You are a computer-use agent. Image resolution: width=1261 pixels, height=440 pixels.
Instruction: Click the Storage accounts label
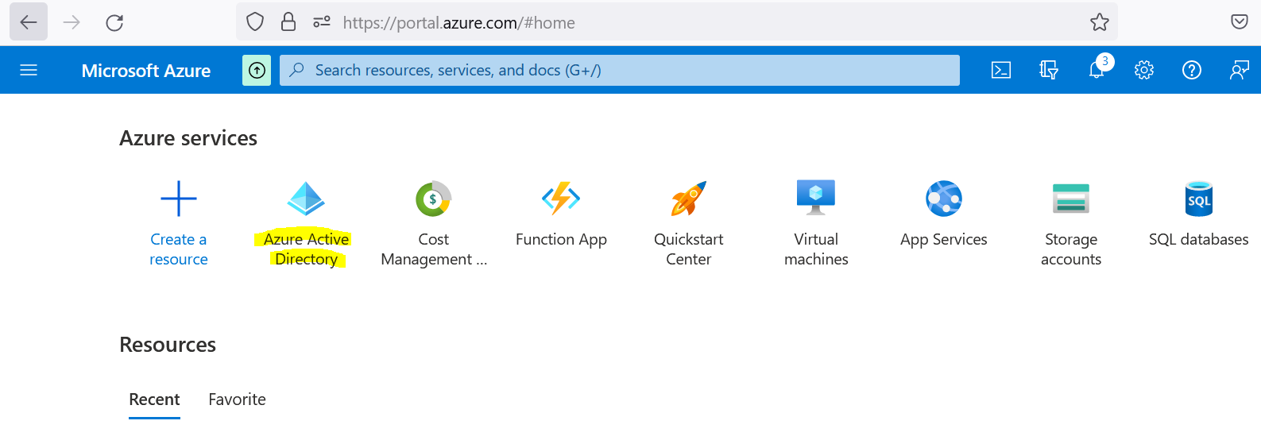pyautogui.click(x=1071, y=249)
